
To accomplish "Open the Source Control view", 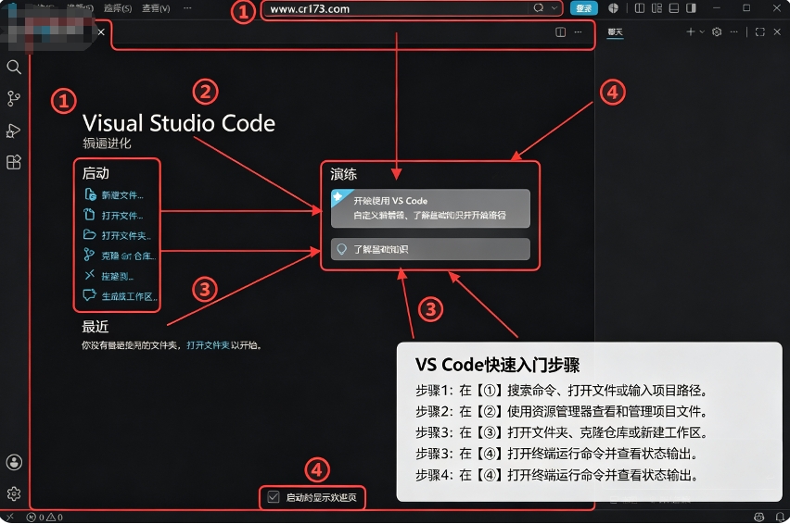I will [14, 98].
